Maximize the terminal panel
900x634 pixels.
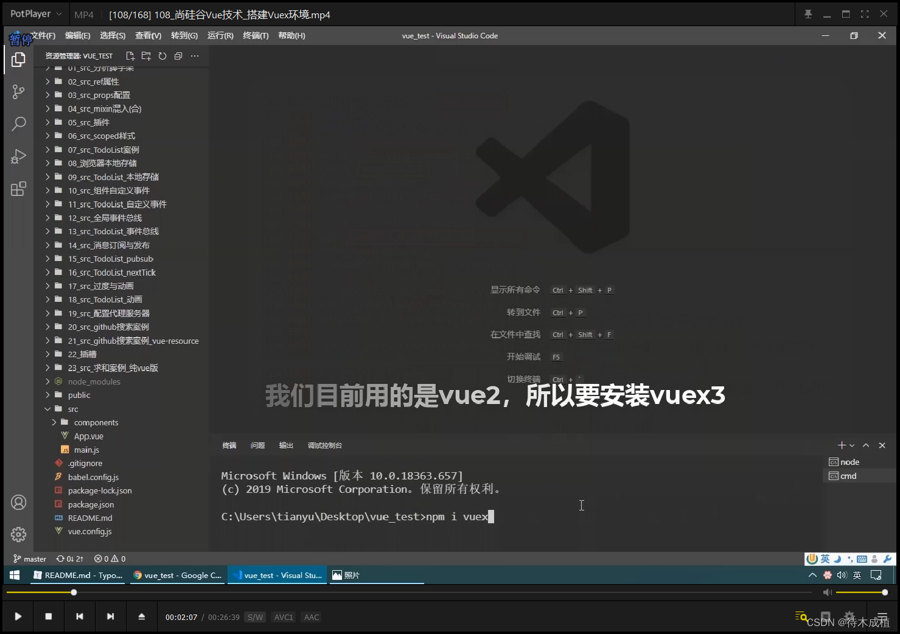click(866, 445)
